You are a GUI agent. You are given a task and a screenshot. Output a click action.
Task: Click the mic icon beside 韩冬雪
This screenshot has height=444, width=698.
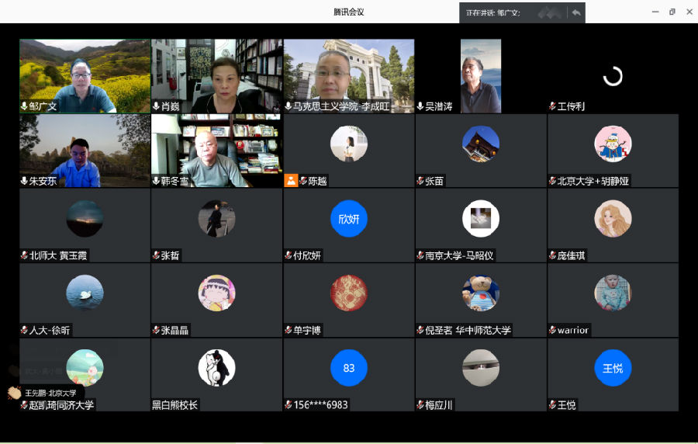156,181
